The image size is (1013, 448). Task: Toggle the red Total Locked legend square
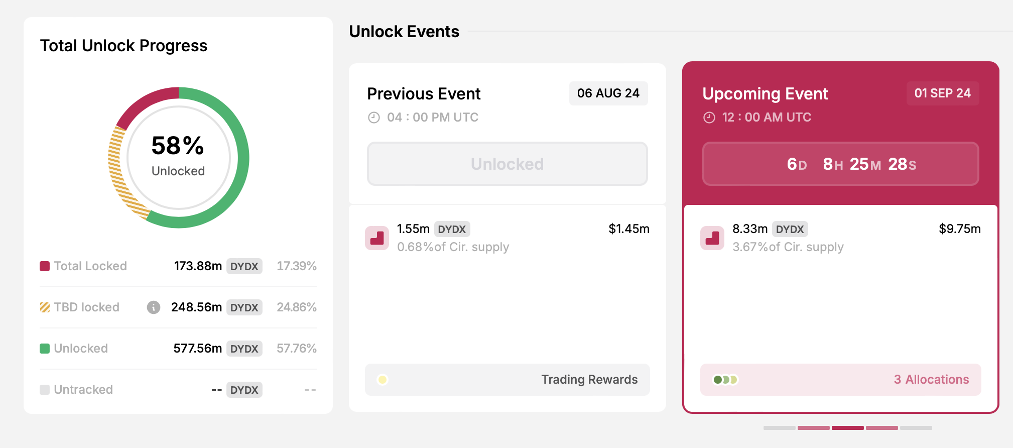(x=44, y=266)
